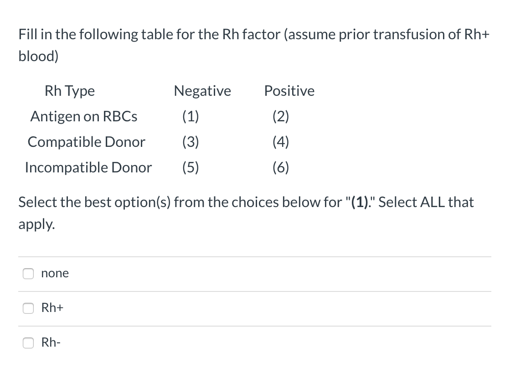This screenshot has width=505, height=374.
Task: Click the "Negative" column header
Action: (x=202, y=91)
